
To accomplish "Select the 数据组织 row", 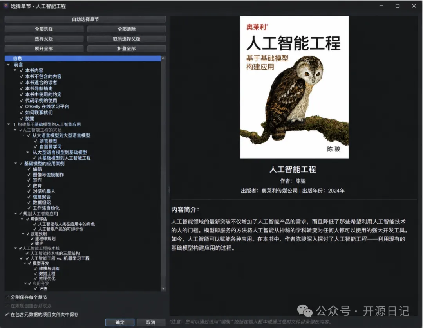I will (42, 202).
